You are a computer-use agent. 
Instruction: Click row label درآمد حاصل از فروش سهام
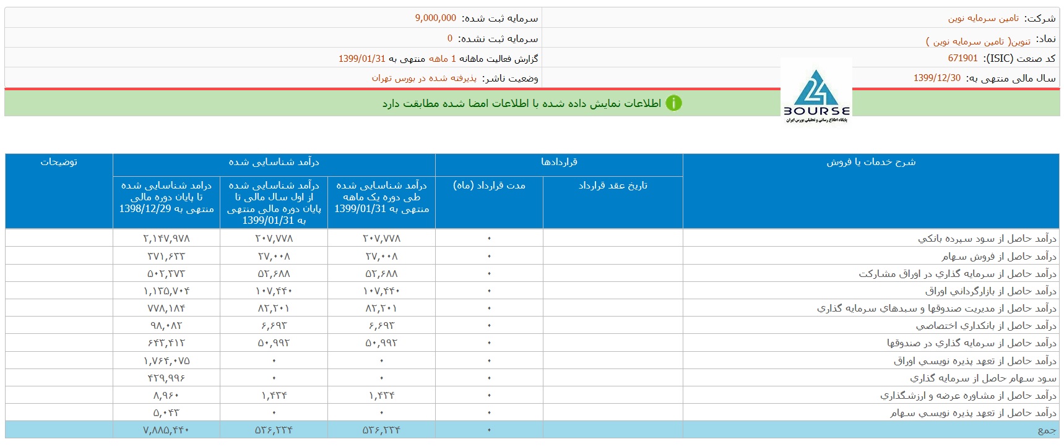(x=999, y=256)
